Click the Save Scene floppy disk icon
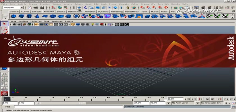 (x=42, y=8)
